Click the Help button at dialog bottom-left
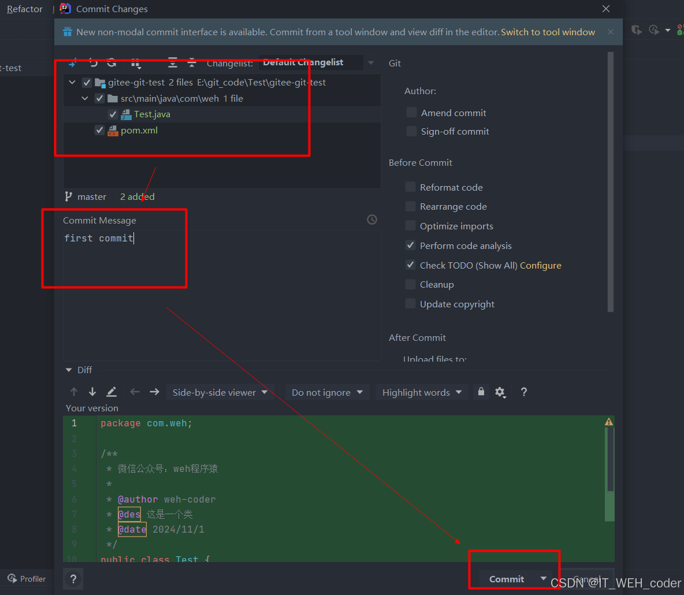 [73, 579]
